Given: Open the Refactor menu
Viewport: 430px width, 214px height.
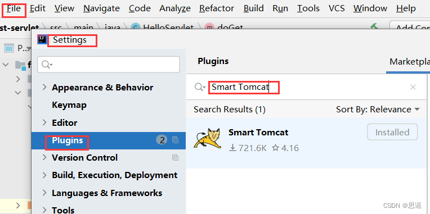Looking at the screenshot, I should tap(217, 8).
